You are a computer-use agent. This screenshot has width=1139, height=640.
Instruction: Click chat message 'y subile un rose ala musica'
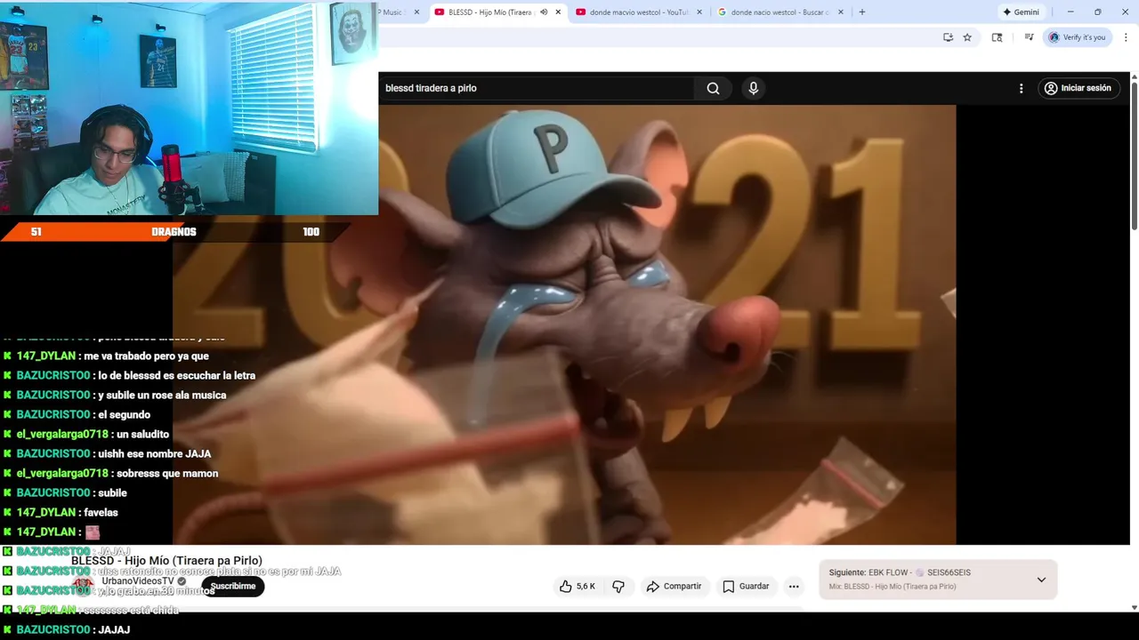pyautogui.click(x=162, y=395)
